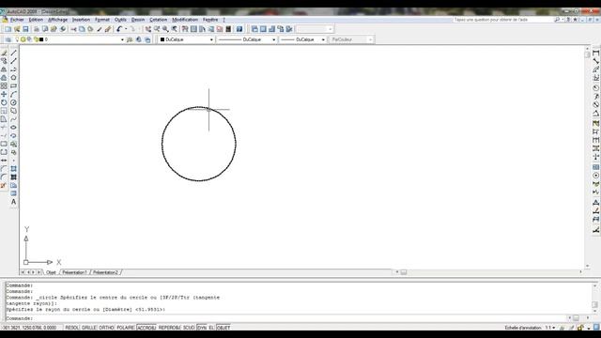Expand the DuCalque color dropdown
Image resolution: width=601 pixels, height=338 pixels.
point(211,39)
